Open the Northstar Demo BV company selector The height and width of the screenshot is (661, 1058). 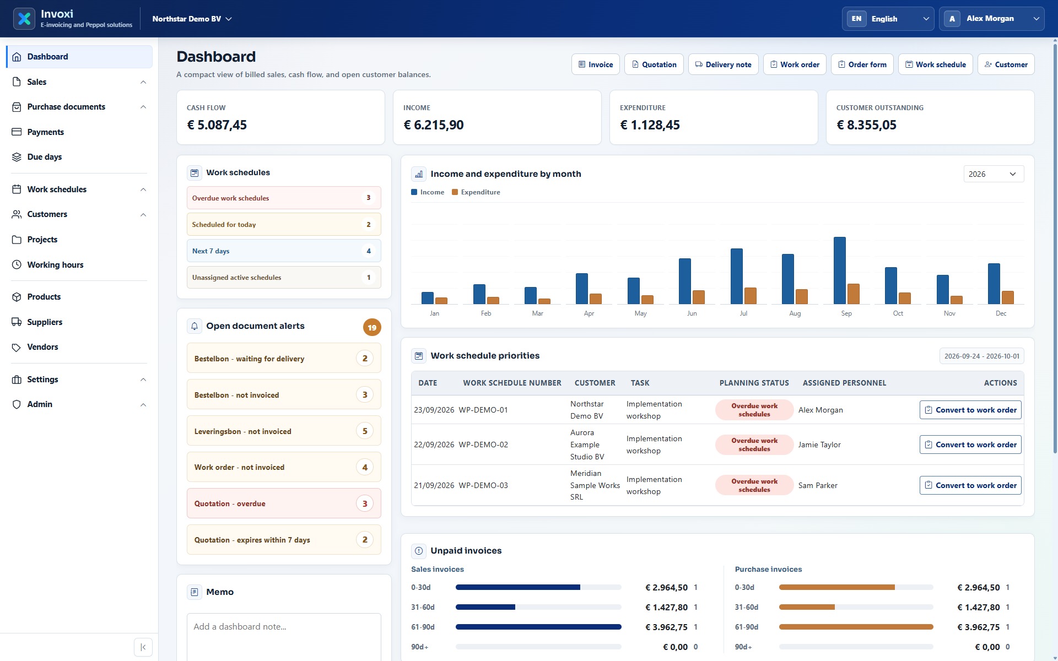pos(192,19)
